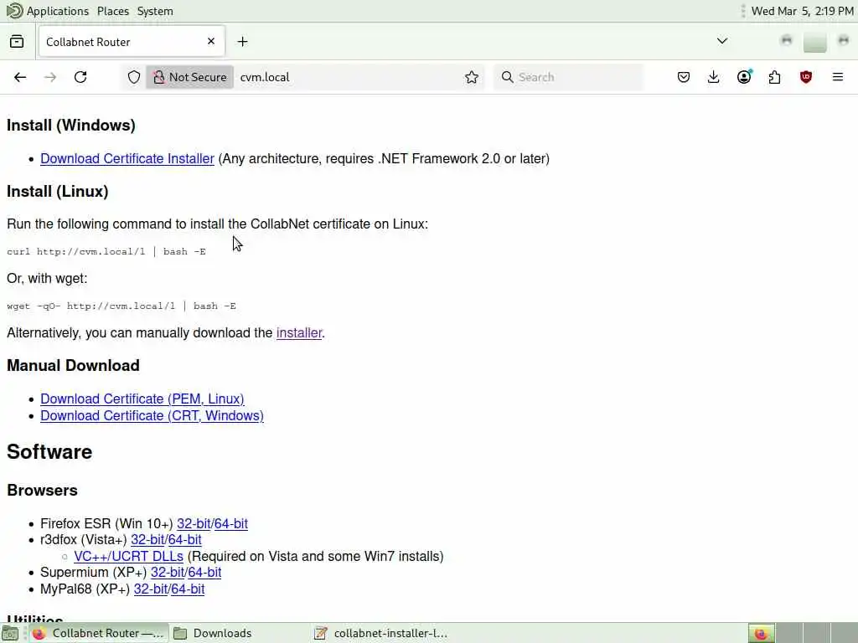This screenshot has height=643, width=858.
Task: Download Certificate (PEM, Linux)
Action: coord(142,399)
